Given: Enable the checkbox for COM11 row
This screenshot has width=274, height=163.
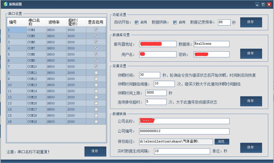Looking at the screenshot, I should coord(96,72).
